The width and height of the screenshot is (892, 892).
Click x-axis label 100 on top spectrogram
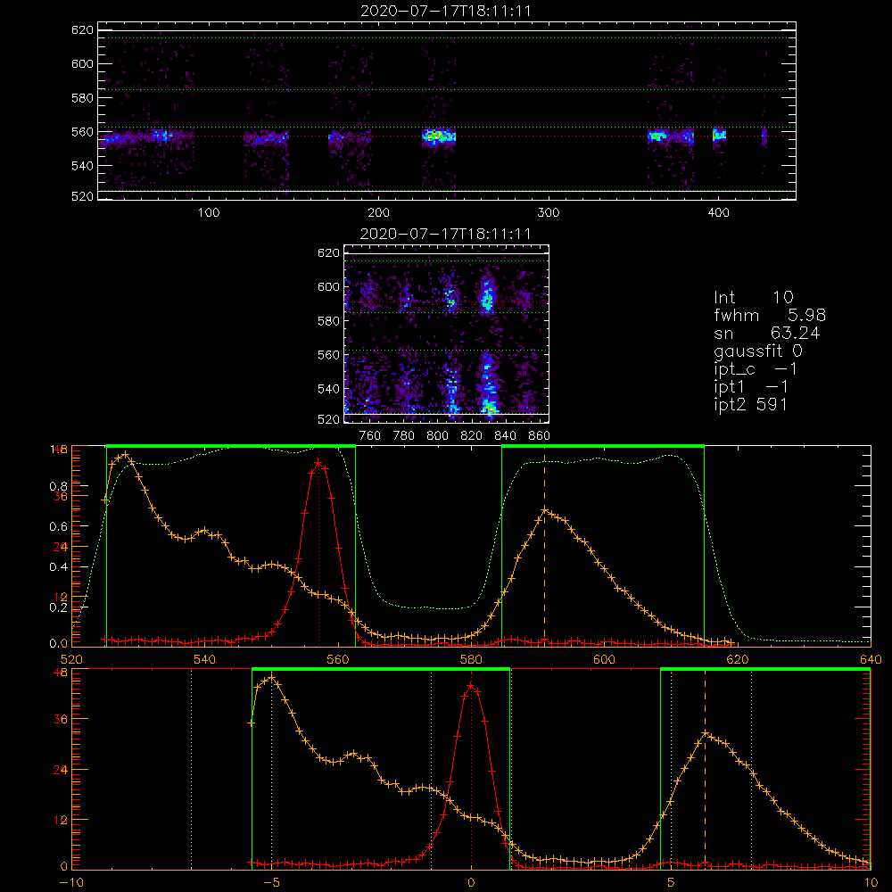click(x=209, y=213)
